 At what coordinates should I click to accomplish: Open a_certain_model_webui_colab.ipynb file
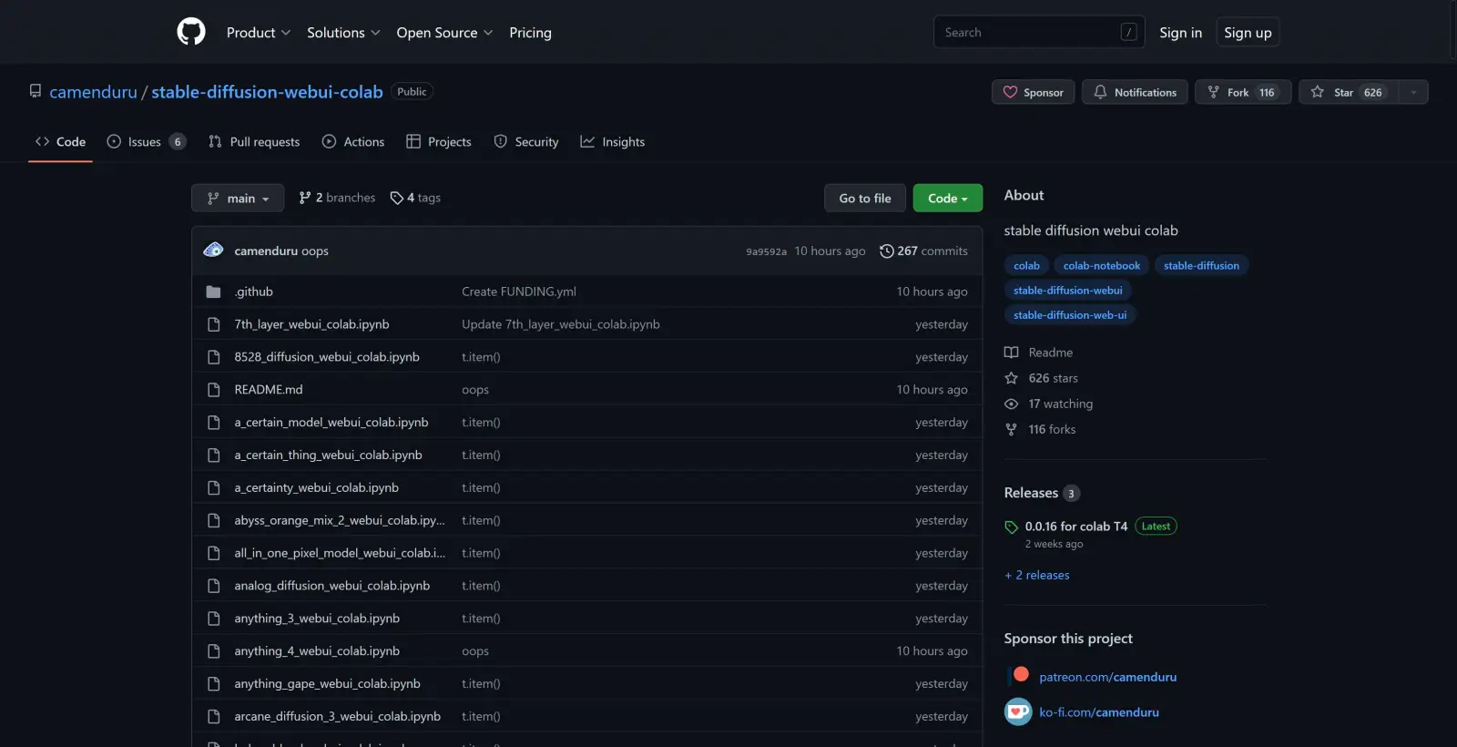pos(331,423)
